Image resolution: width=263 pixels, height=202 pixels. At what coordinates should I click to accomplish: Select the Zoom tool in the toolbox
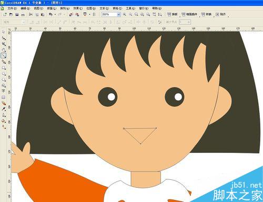[x=4, y=50]
